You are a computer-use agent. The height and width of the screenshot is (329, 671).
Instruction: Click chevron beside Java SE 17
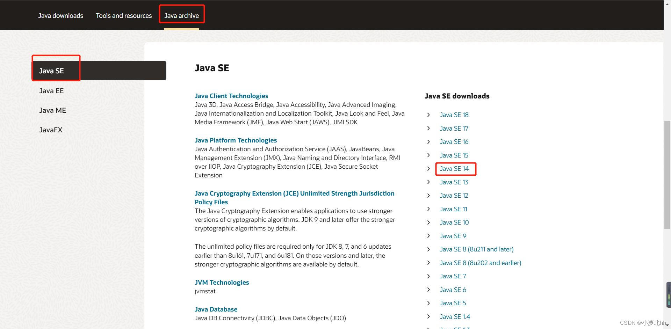428,128
